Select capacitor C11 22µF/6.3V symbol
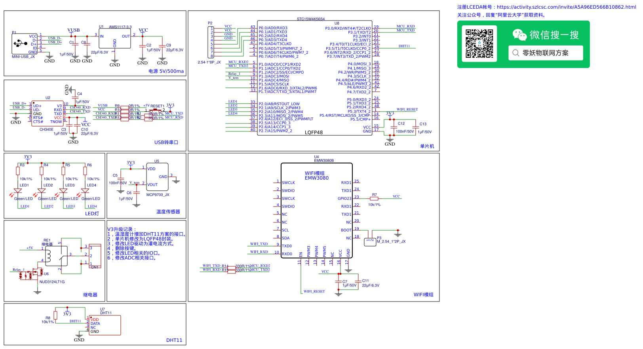Image resolution: width=643 pixels, height=349 pixels. click(358, 281)
